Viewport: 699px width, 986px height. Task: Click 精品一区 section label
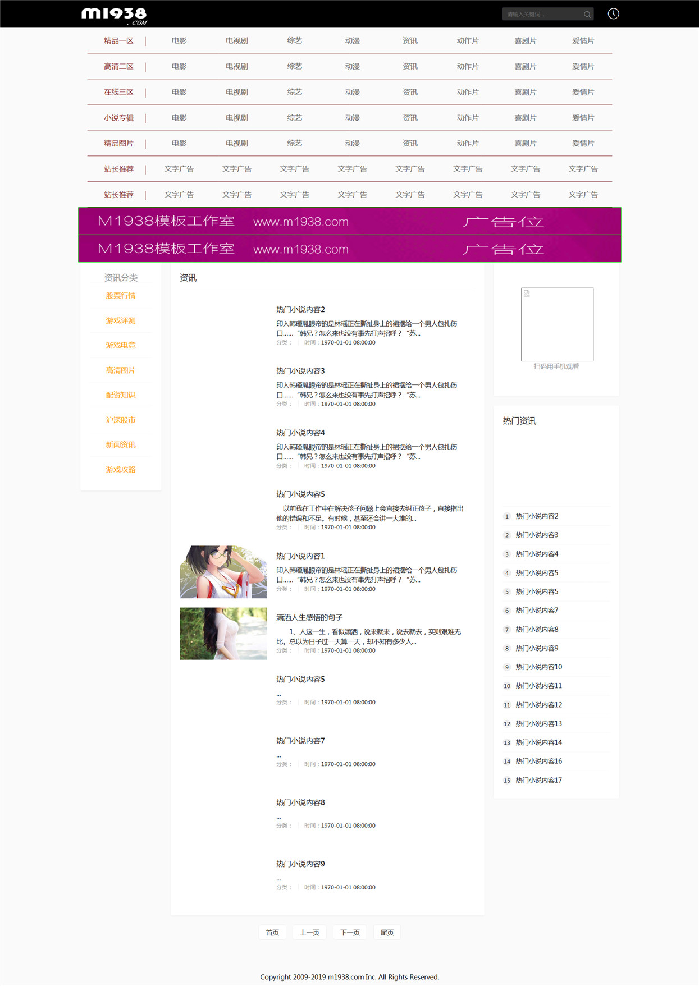tap(118, 40)
